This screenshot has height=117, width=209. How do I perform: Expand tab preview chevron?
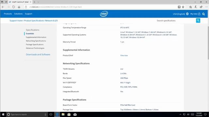tap(38, 2)
